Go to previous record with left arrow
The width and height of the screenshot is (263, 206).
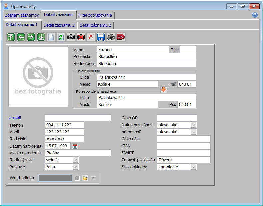click(x=21, y=37)
